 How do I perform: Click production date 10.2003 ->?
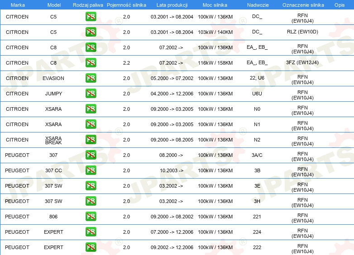click(x=172, y=170)
